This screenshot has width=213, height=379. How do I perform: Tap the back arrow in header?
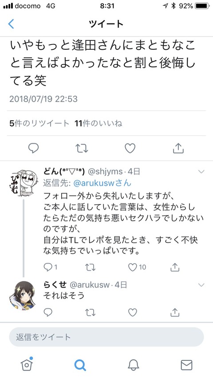point(11,24)
